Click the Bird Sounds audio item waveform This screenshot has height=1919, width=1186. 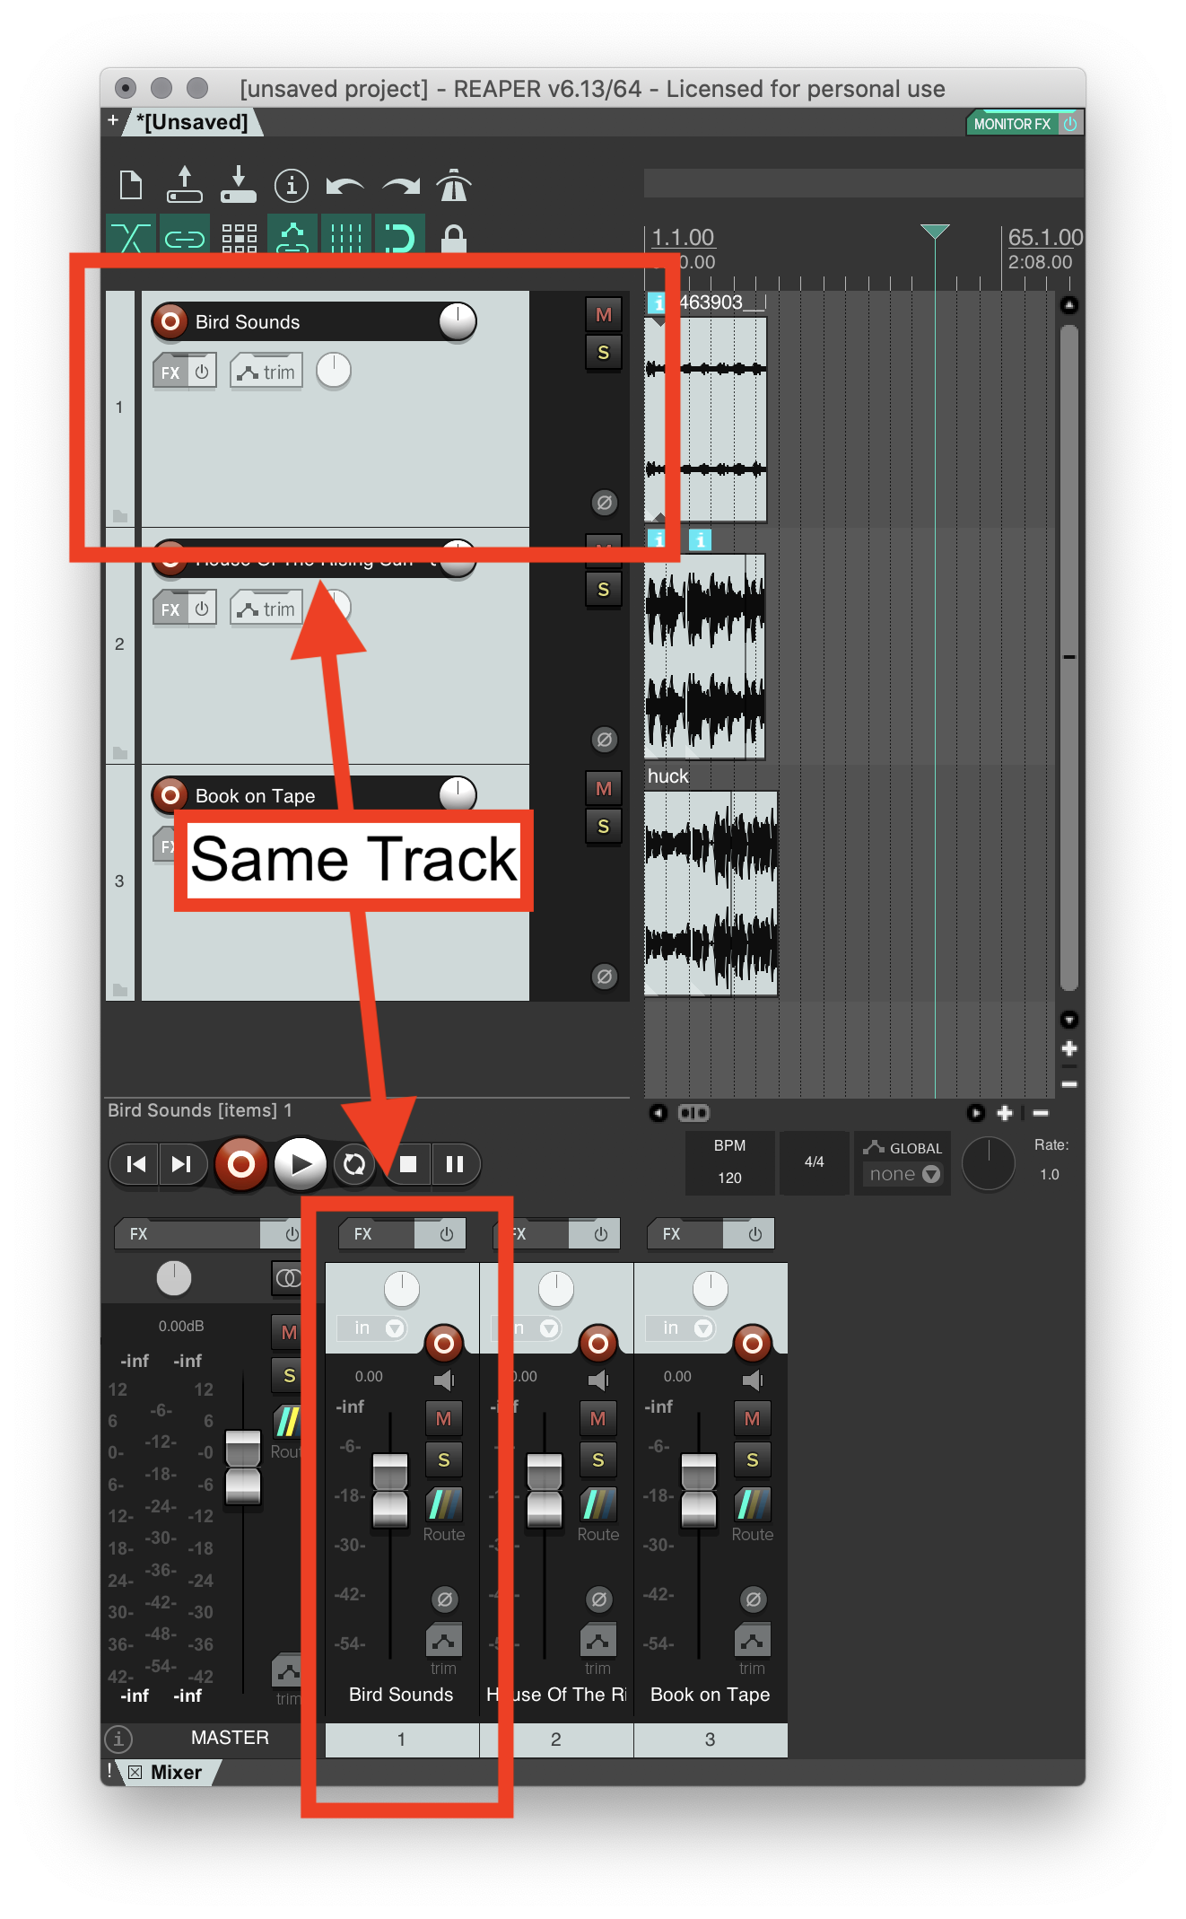[x=707, y=418]
